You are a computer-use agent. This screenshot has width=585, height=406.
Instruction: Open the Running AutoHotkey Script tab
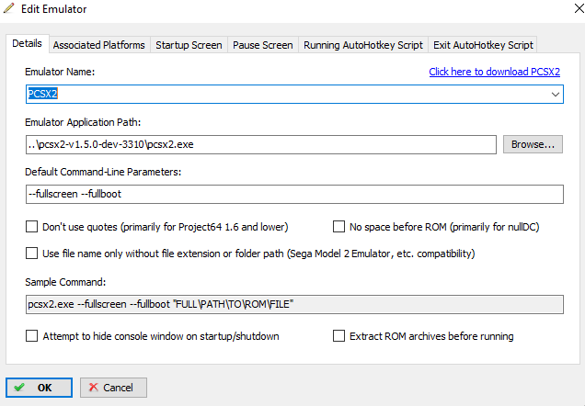363,45
